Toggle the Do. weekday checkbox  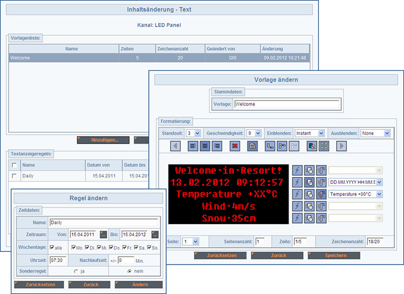[111, 247]
